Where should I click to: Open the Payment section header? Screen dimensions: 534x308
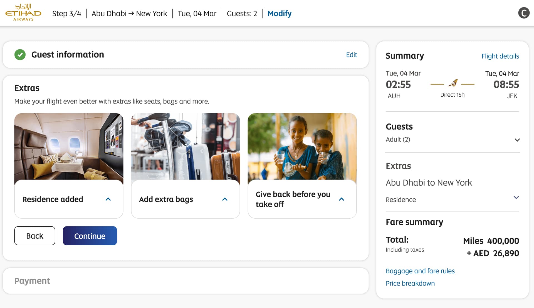pos(32,281)
